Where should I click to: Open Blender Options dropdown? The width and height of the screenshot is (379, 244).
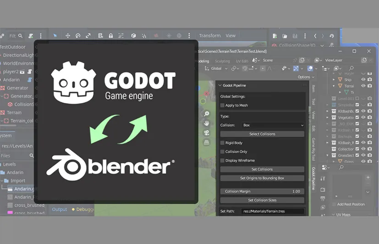coord(306,77)
